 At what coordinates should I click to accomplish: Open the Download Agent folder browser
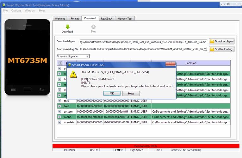(x=222, y=41)
